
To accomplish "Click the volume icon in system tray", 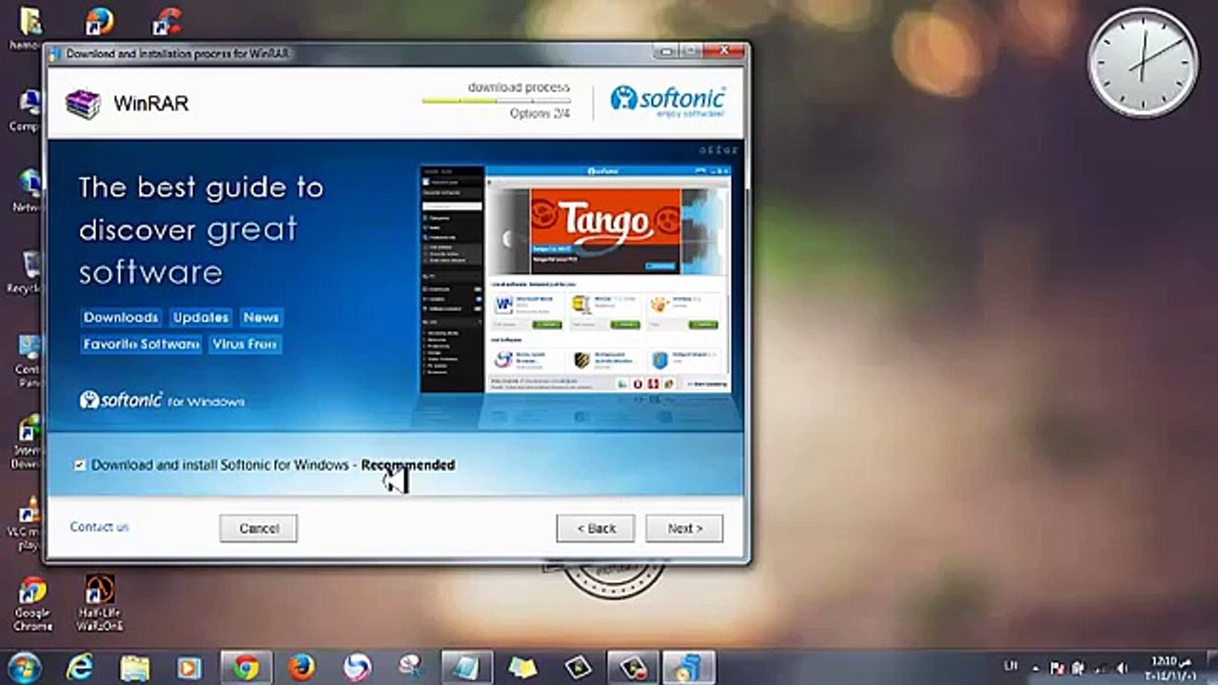I will [x=1122, y=668].
